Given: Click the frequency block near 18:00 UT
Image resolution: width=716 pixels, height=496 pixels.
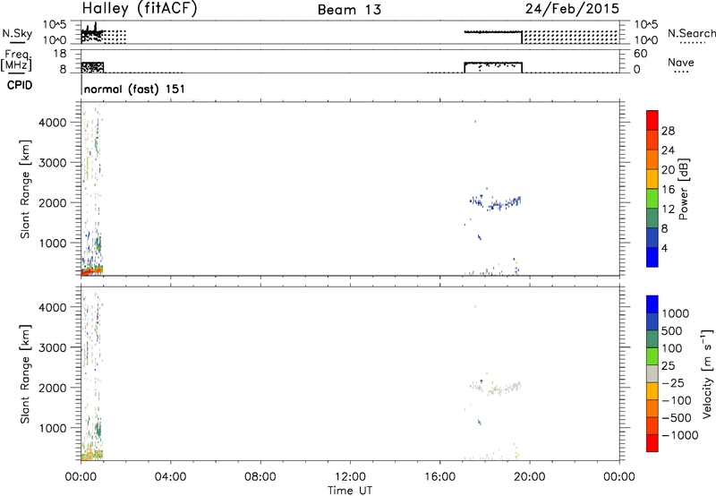Looking at the screenshot, I should click(493, 67).
